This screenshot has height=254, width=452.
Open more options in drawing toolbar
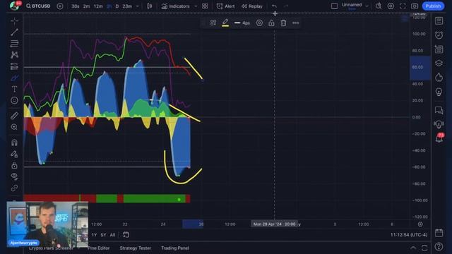point(295,23)
